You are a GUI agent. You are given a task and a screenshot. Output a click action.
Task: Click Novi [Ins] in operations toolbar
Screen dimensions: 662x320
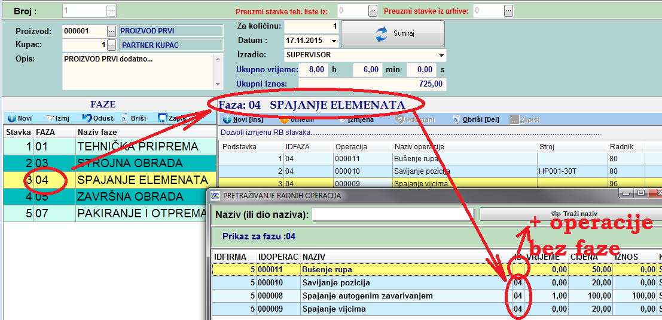(243, 120)
